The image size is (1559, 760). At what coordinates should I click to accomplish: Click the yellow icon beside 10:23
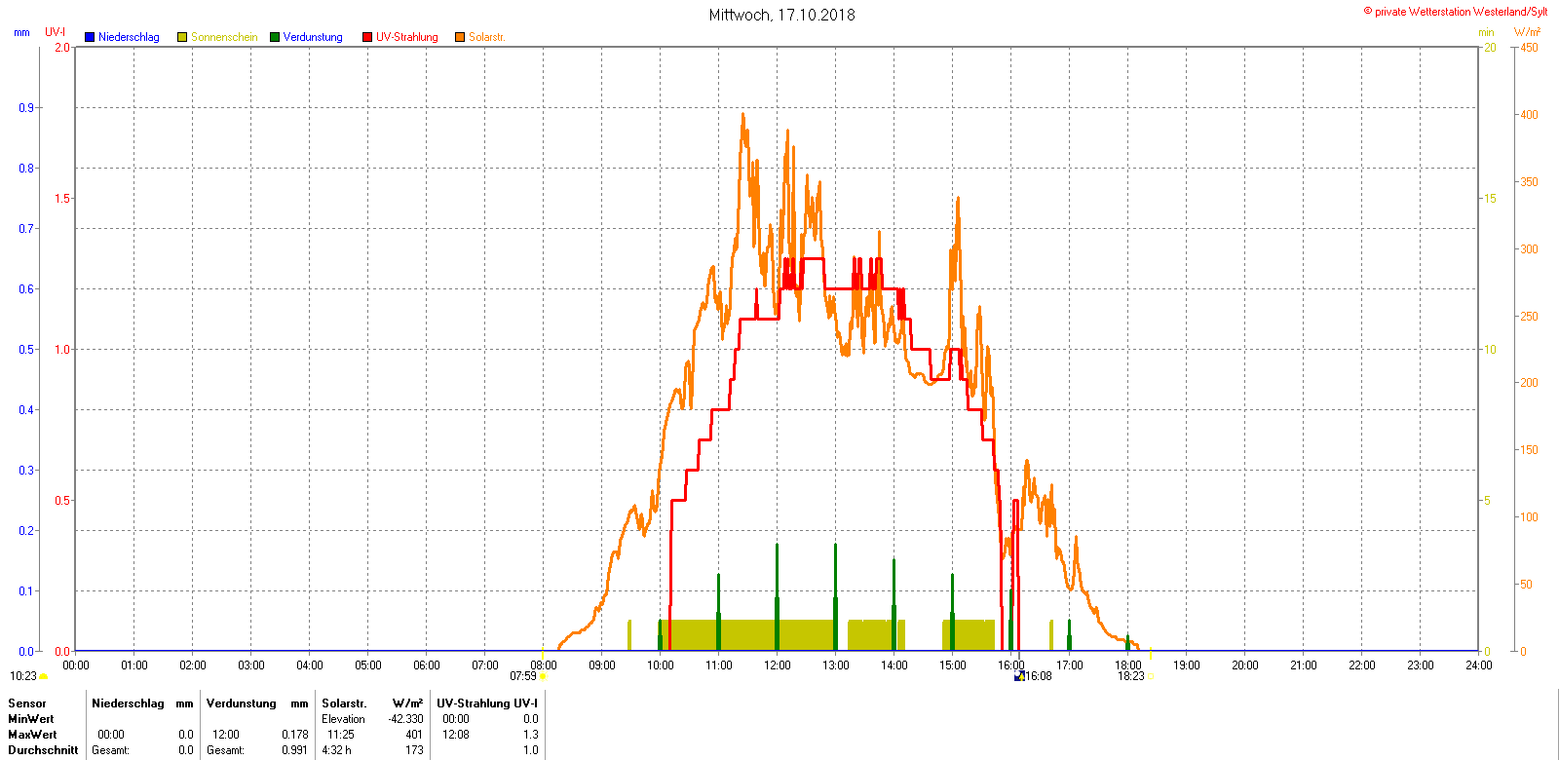(44, 676)
